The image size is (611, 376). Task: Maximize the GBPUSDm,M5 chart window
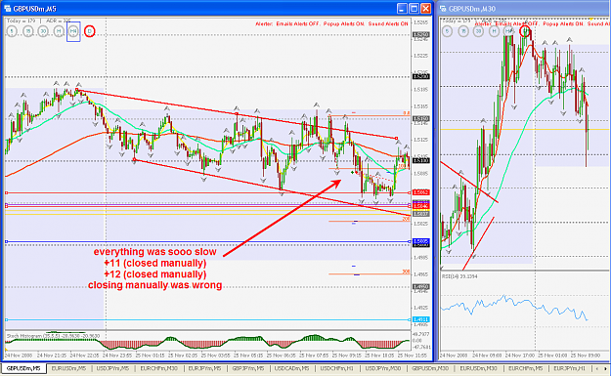coord(415,8)
